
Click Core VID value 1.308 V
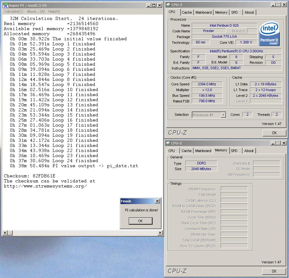246,42
